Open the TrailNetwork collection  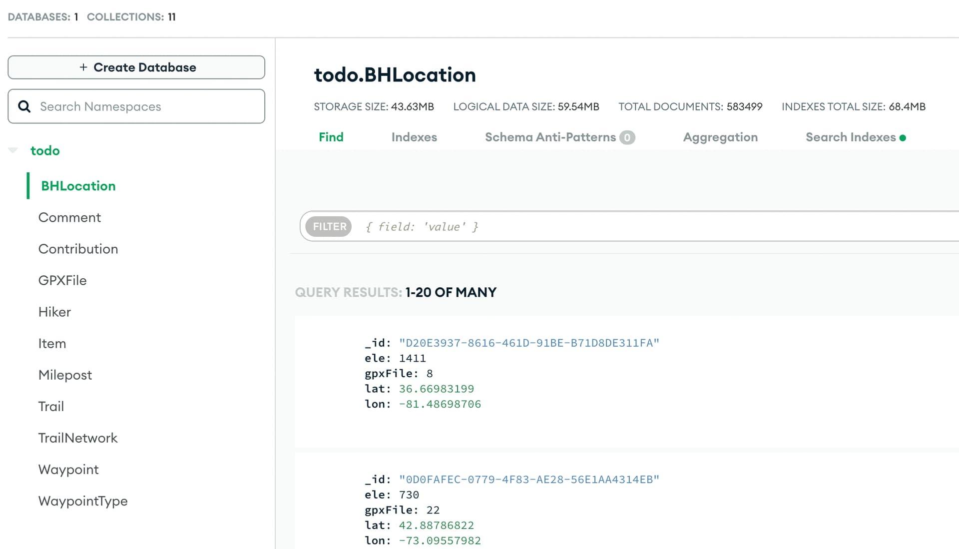point(77,438)
